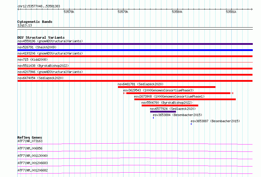Select the dark purple nsv4559196 variant bar
The width and height of the screenshot is (261, 177).
[135, 44]
